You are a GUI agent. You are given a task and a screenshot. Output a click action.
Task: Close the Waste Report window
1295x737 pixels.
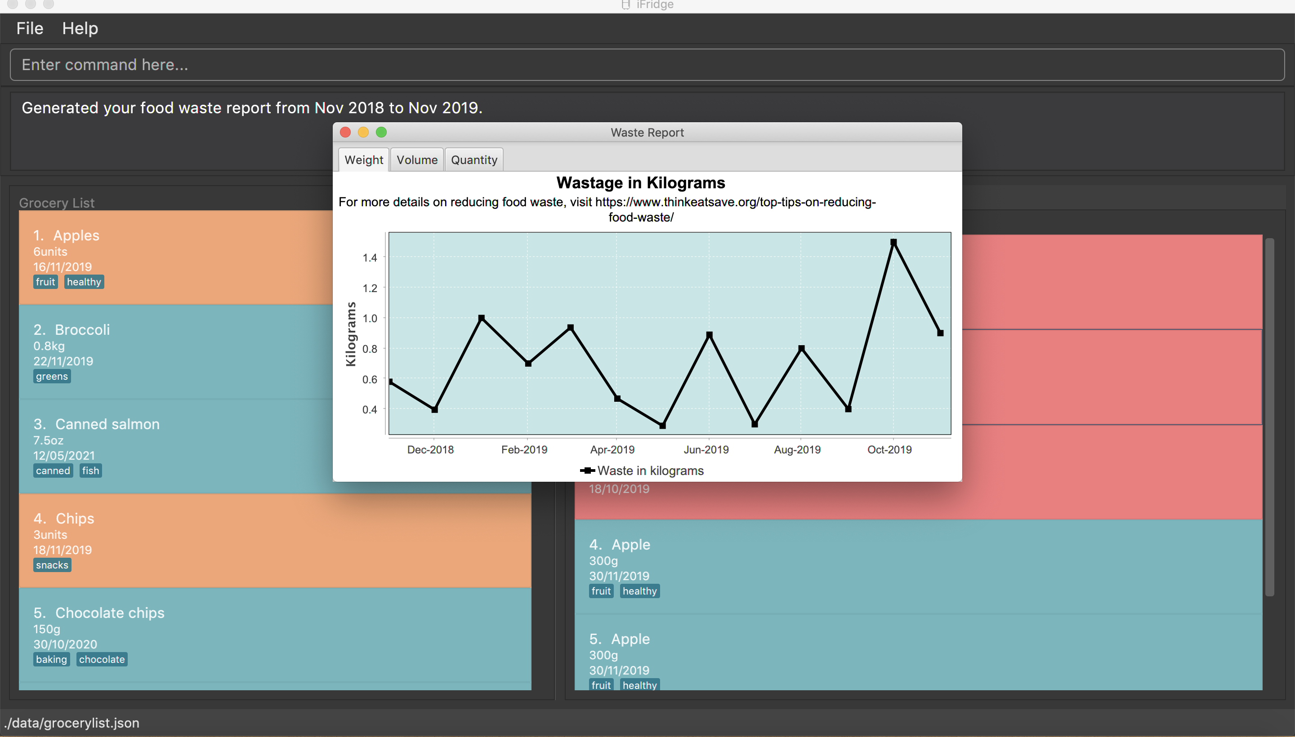345,133
